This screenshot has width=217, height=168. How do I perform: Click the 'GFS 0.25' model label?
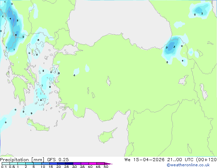click(58, 160)
